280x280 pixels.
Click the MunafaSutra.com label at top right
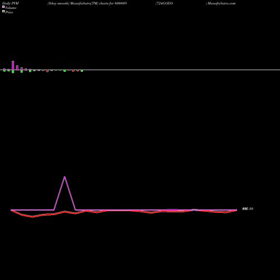tap(222, 3)
